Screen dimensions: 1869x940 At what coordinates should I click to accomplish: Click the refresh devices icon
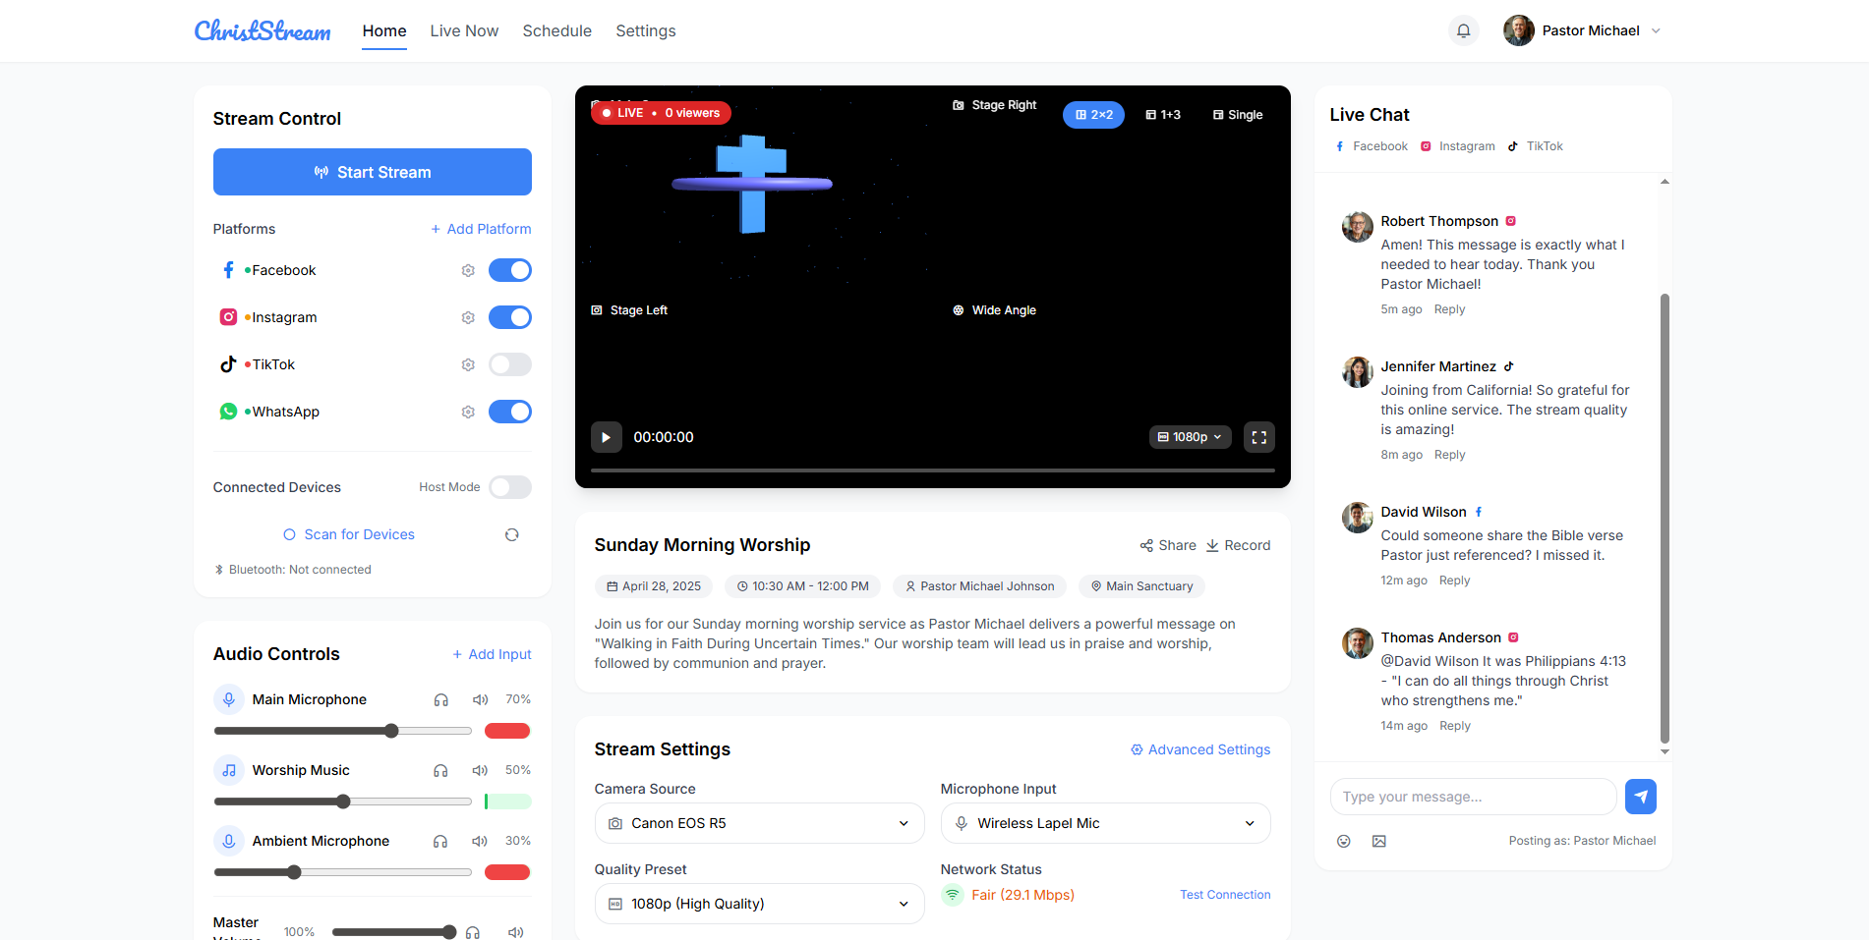click(x=511, y=534)
